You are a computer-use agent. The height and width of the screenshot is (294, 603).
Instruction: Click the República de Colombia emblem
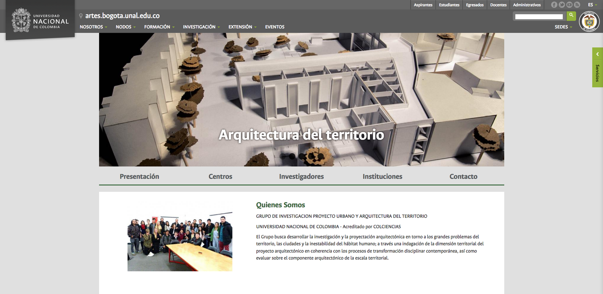[x=589, y=21]
